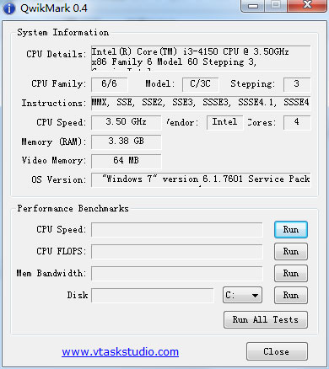Select the CPU Family value 6/6

(x=110, y=84)
